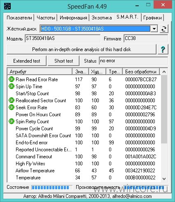Perform in-depth online analysis of this disk

coord(82,49)
